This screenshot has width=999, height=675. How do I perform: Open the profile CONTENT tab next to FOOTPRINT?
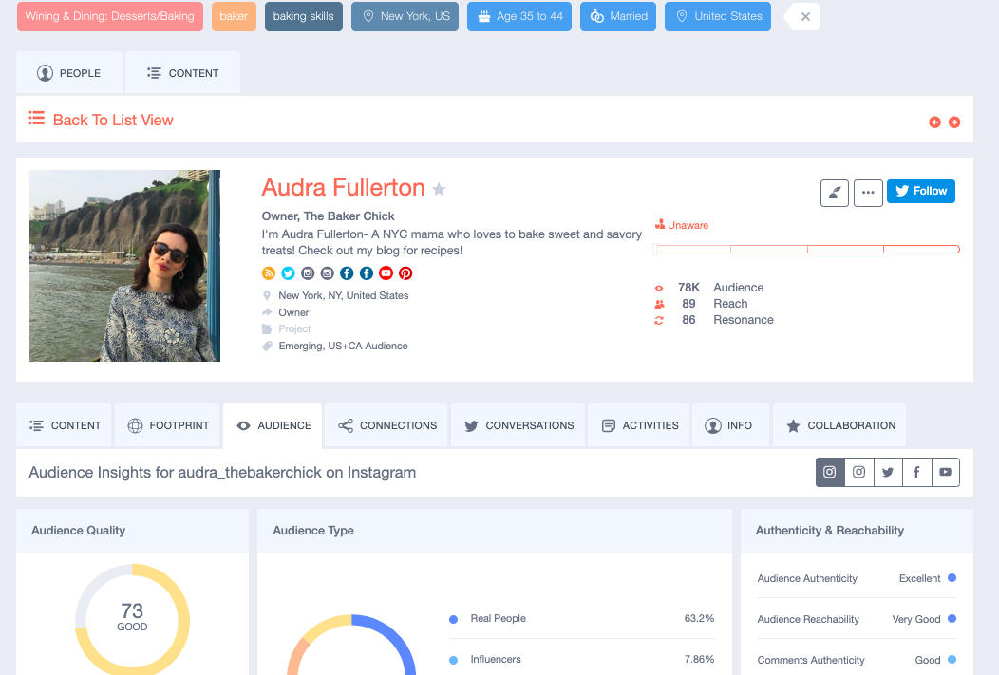(65, 425)
